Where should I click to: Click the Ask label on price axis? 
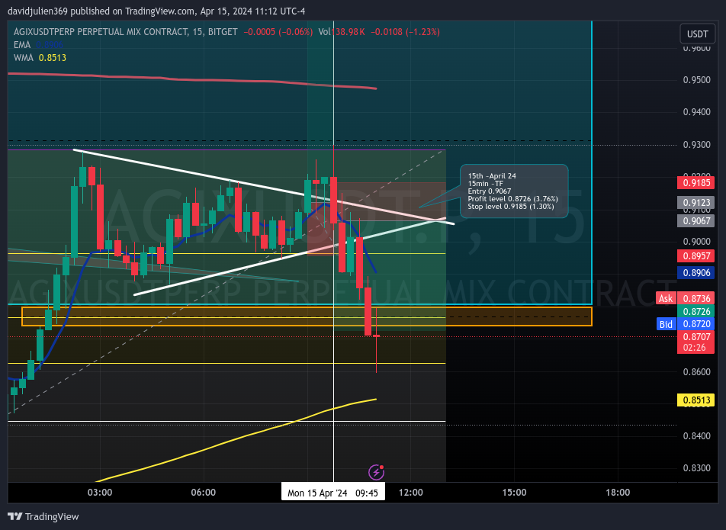(x=666, y=299)
